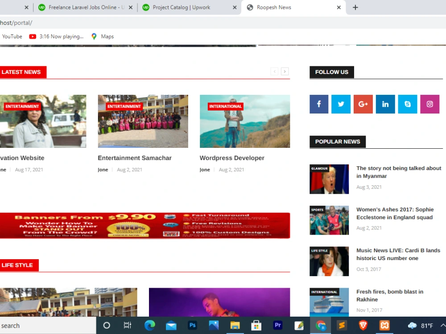Click the Wordpress Developer hillside thumbnail
Image resolution: width=446 pixels, height=334 pixels.
point(244,121)
